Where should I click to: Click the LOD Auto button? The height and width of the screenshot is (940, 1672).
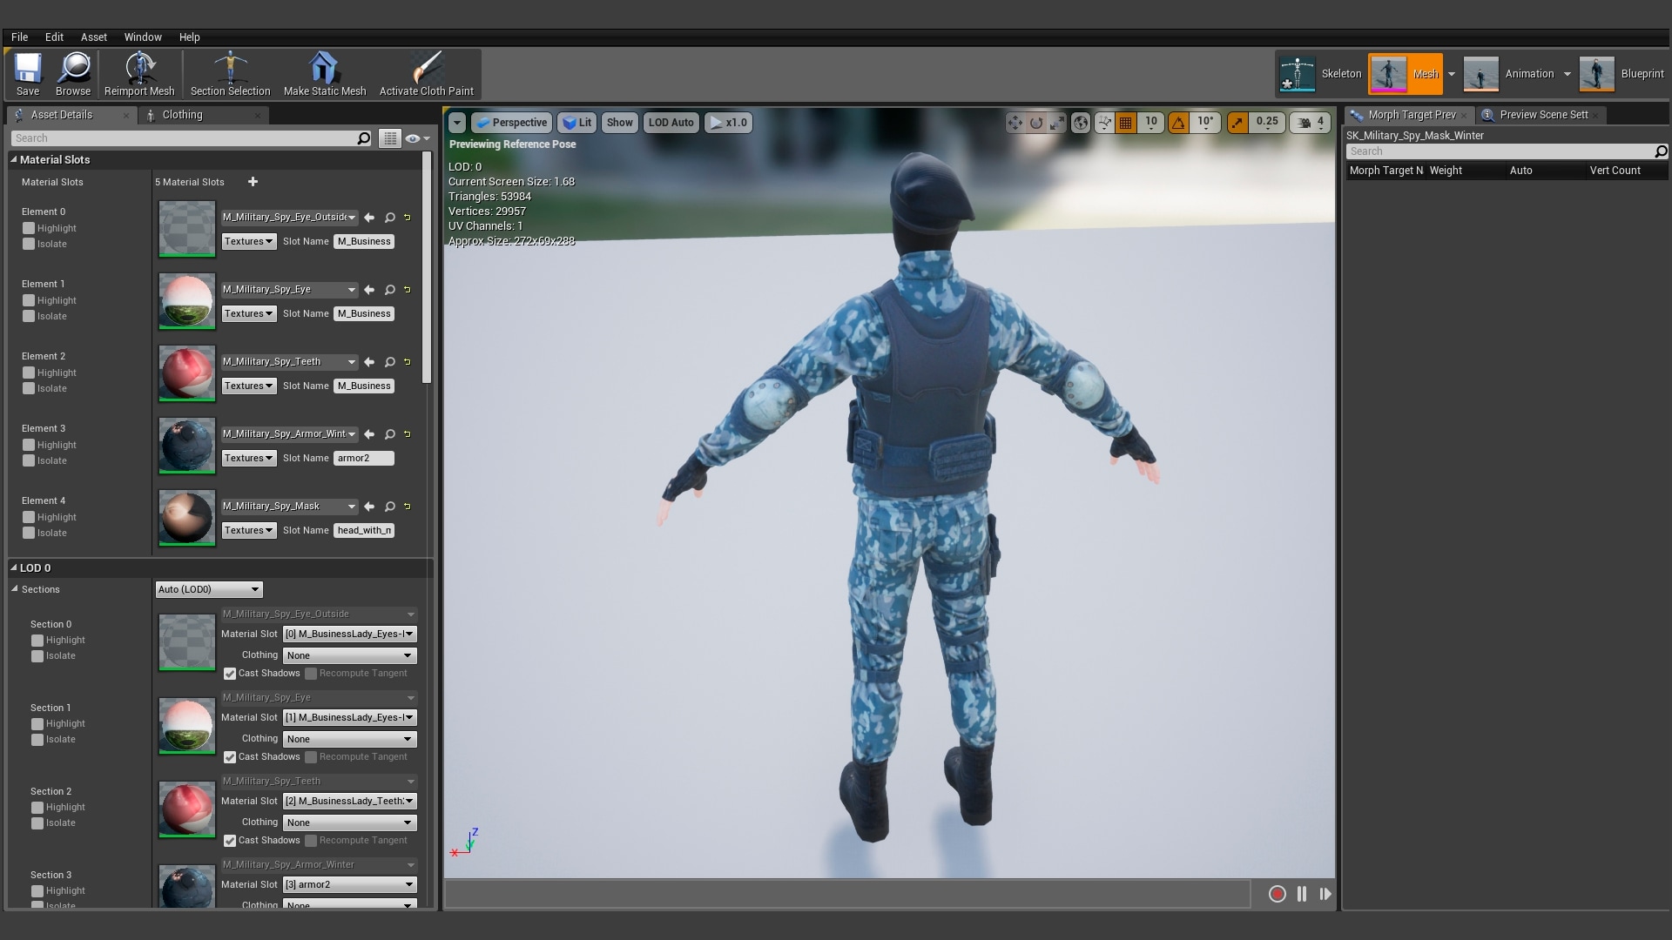coord(671,123)
